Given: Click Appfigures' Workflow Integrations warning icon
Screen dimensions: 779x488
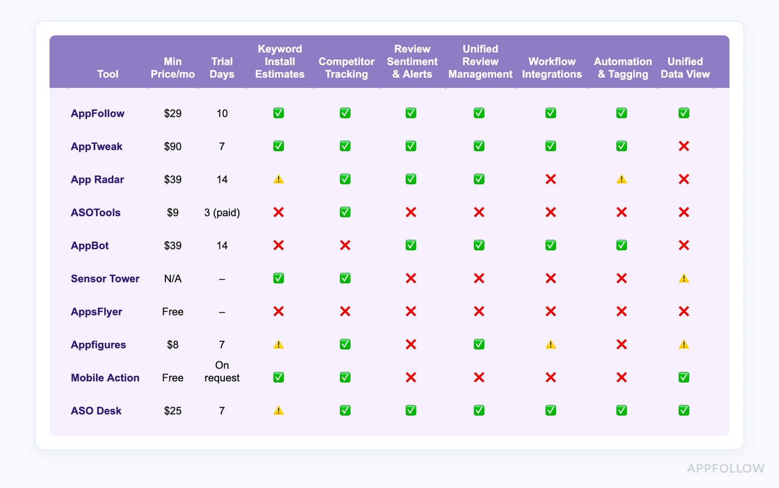Looking at the screenshot, I should [551, 345].
